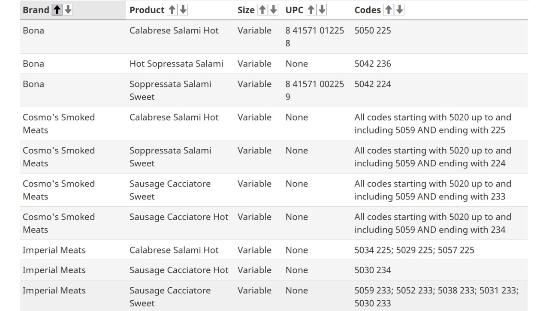Image resolution: width=549 pixels, height=311 pixels.
Task: Click the Hot Sopressata Salami product cell
Action: 176,63
